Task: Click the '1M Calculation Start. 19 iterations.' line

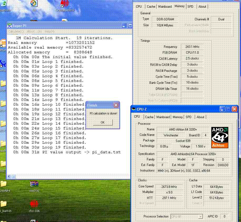Action: (64, 38)
